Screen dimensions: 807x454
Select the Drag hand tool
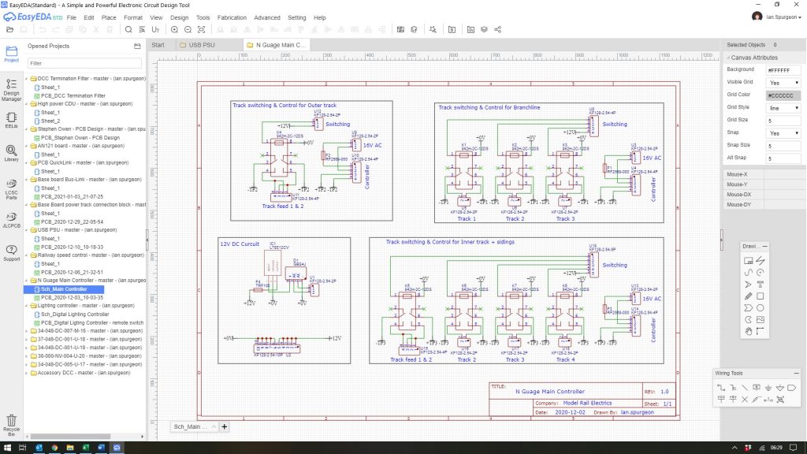pos(749,331)
